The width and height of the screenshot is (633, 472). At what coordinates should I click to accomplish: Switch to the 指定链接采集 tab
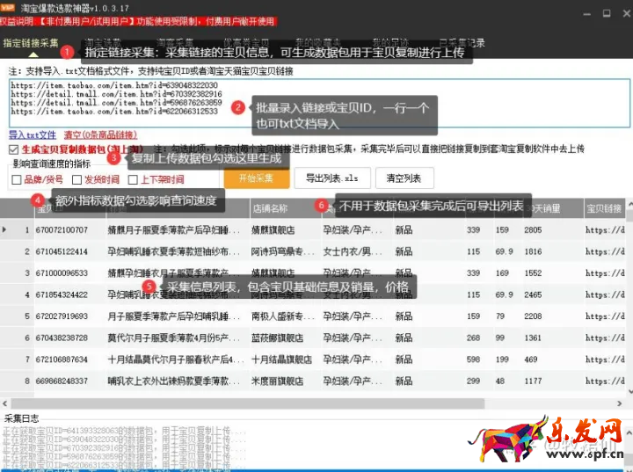[x=31, y=42]
